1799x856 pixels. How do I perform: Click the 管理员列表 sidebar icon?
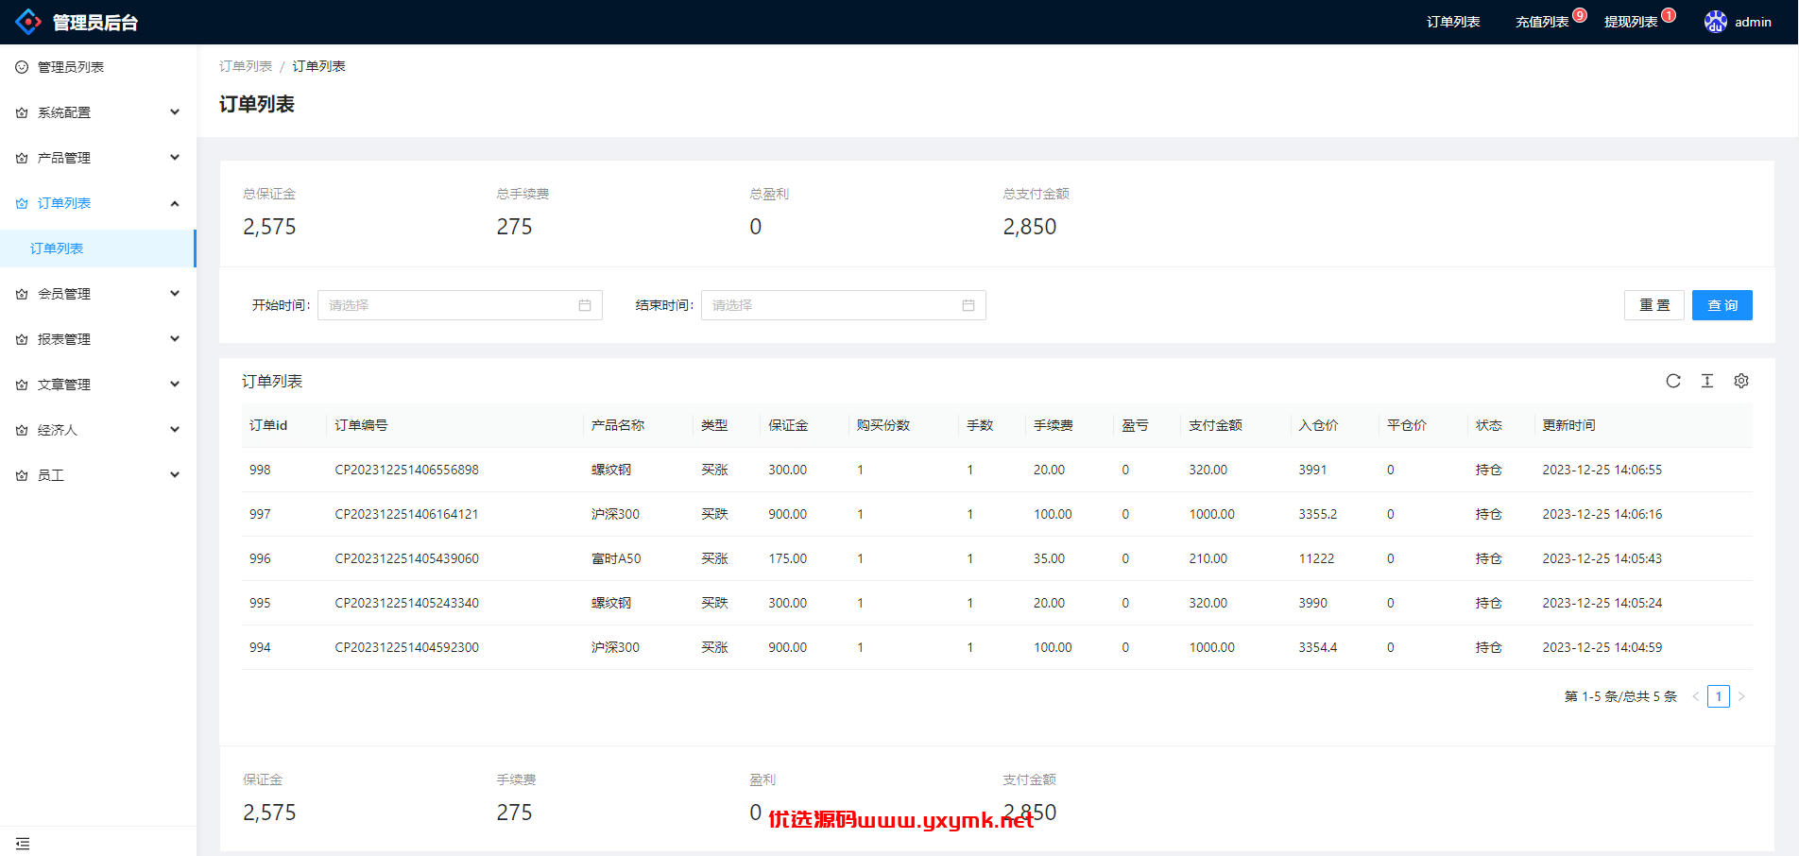pos(22,67)
